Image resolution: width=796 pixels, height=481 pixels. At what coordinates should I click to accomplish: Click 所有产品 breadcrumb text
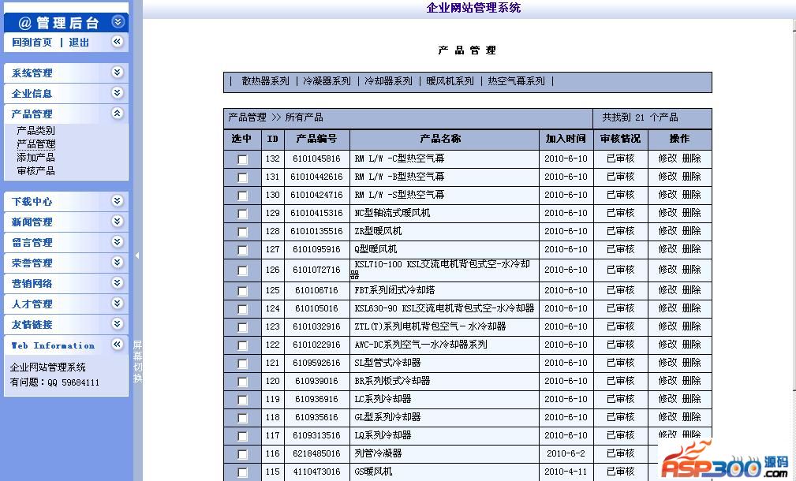coord(304,117)
